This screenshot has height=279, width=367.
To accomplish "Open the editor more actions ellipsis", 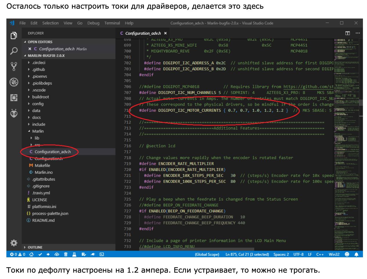I will [x=358, y=33].
